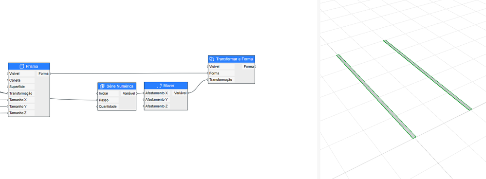This screenshot has width=486, height=179.
Task: Click the Tamanho Y input row
Action: tap(21, 107)
